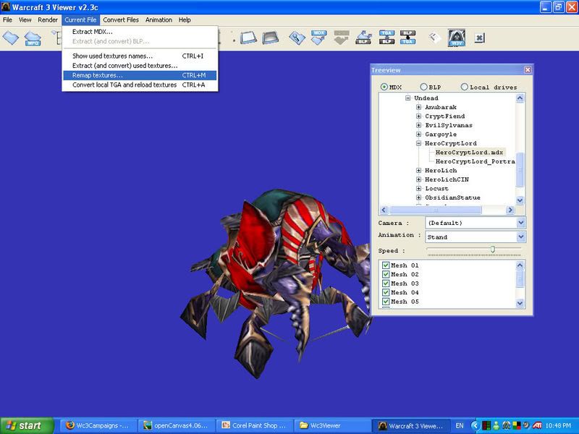Uncheck the Mesh 03 checkbox
Viewport: 579px width, 434px height.
386,284
